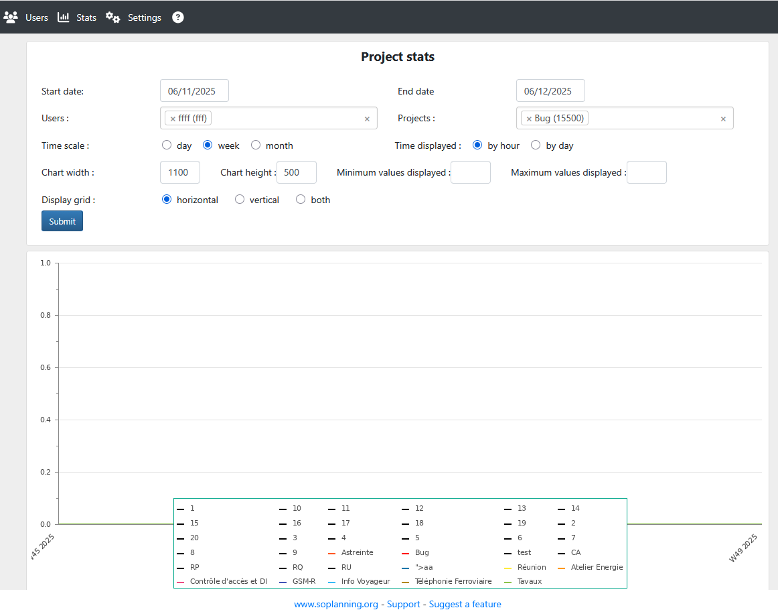Remove the Bug (15500) project tag
Viewport: 778px width, 616px height.
(x=529, y=119)
